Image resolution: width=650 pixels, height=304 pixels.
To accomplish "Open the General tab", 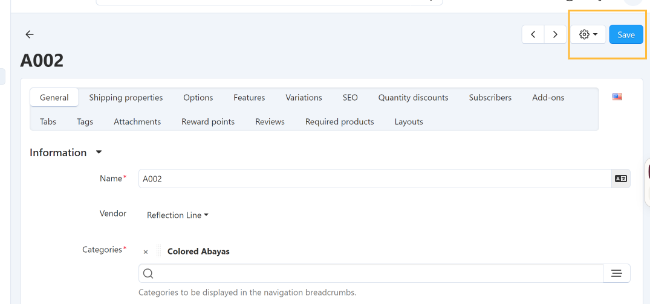I will click(x=54, y=98).
